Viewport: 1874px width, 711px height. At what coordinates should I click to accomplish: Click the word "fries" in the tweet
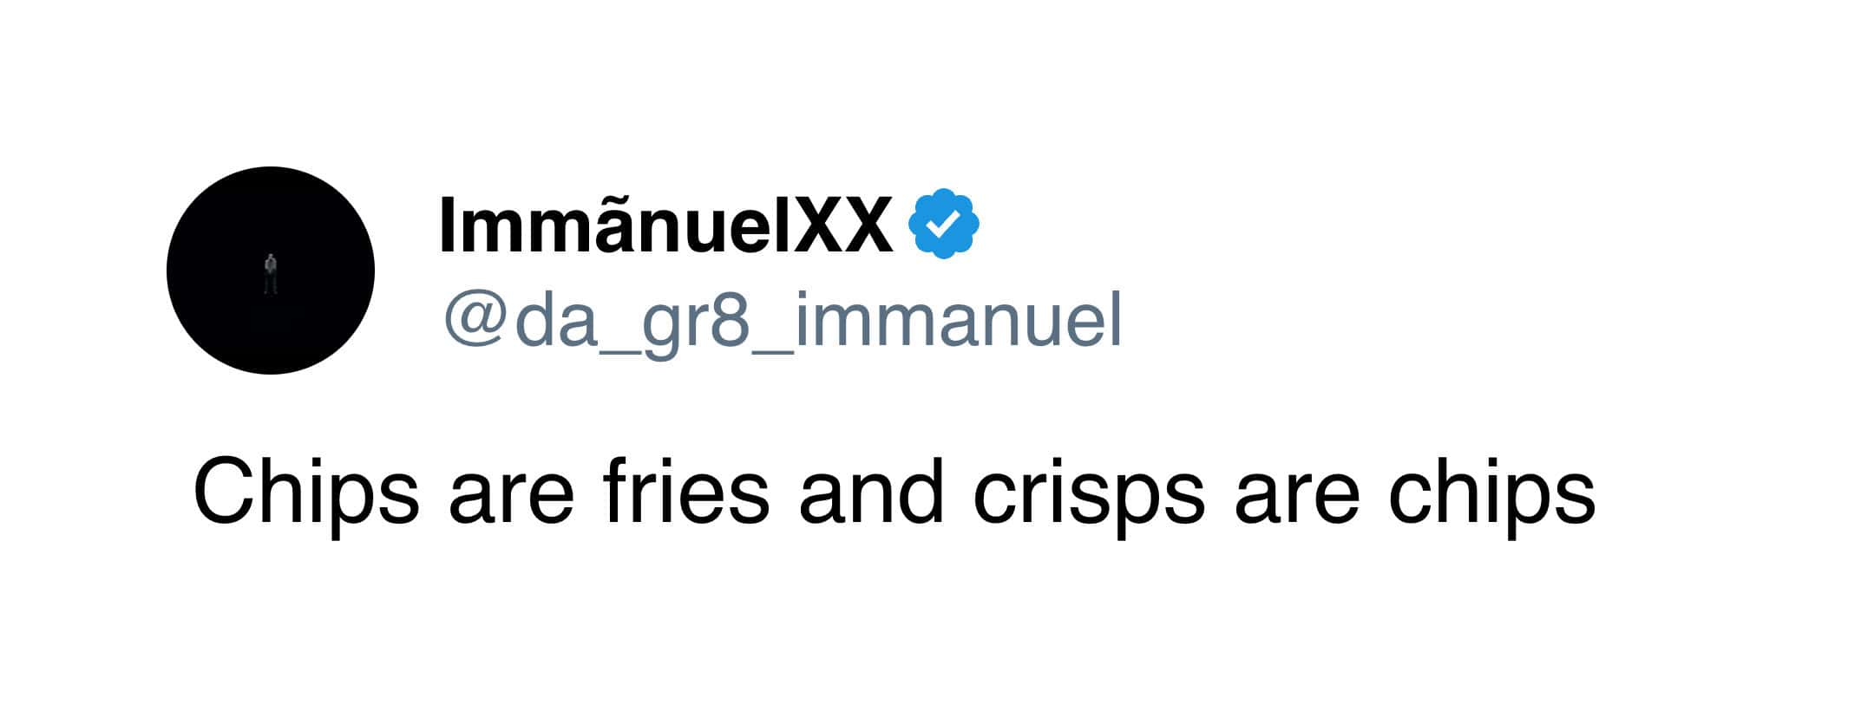[x=685, y=492]
